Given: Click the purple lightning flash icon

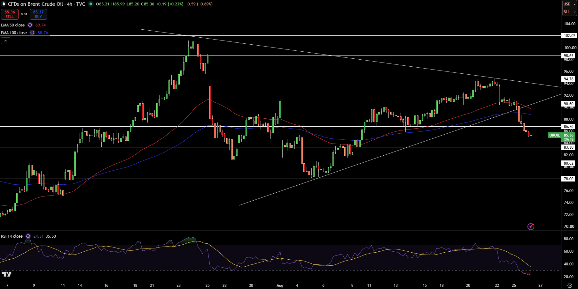Looking at the screenshot, I should (x=531, y=226).
